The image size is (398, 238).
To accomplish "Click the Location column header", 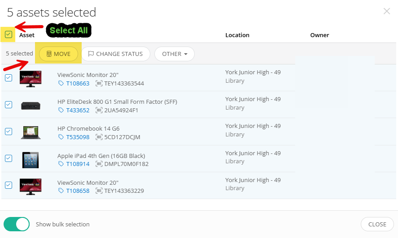I will [237, 35].
